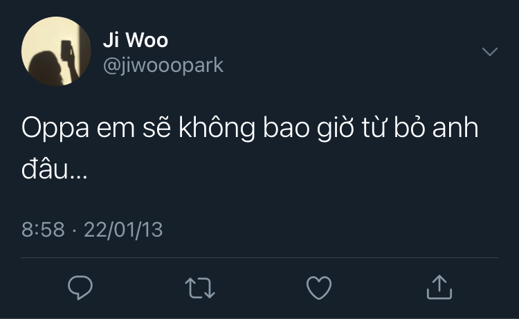Toggle the heart to favorite this tweet

pyautogui.click(x=319, y=288)
